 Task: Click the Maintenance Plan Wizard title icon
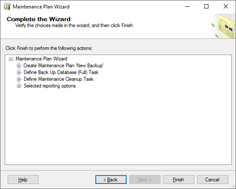tap(7, 7)
